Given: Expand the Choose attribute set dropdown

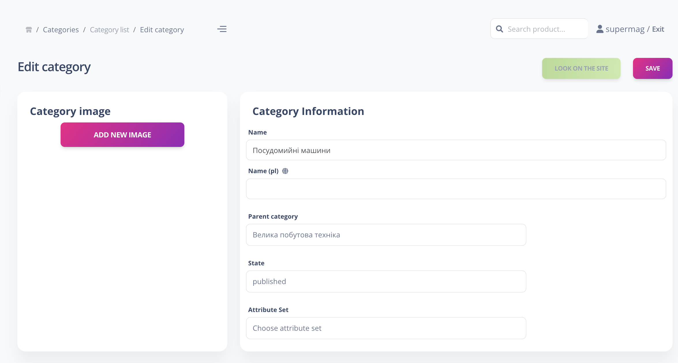Looking at the screenshot, I should pos(386,328).
